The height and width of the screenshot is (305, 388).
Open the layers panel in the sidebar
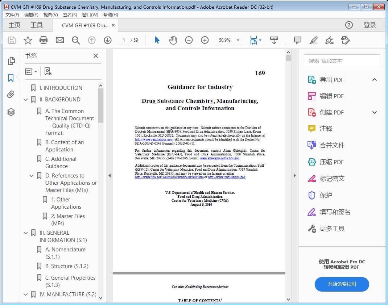click(11, 112)
